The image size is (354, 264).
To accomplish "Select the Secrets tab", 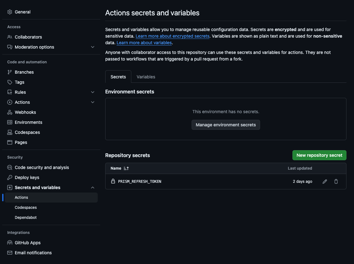I will coord(118,77).
